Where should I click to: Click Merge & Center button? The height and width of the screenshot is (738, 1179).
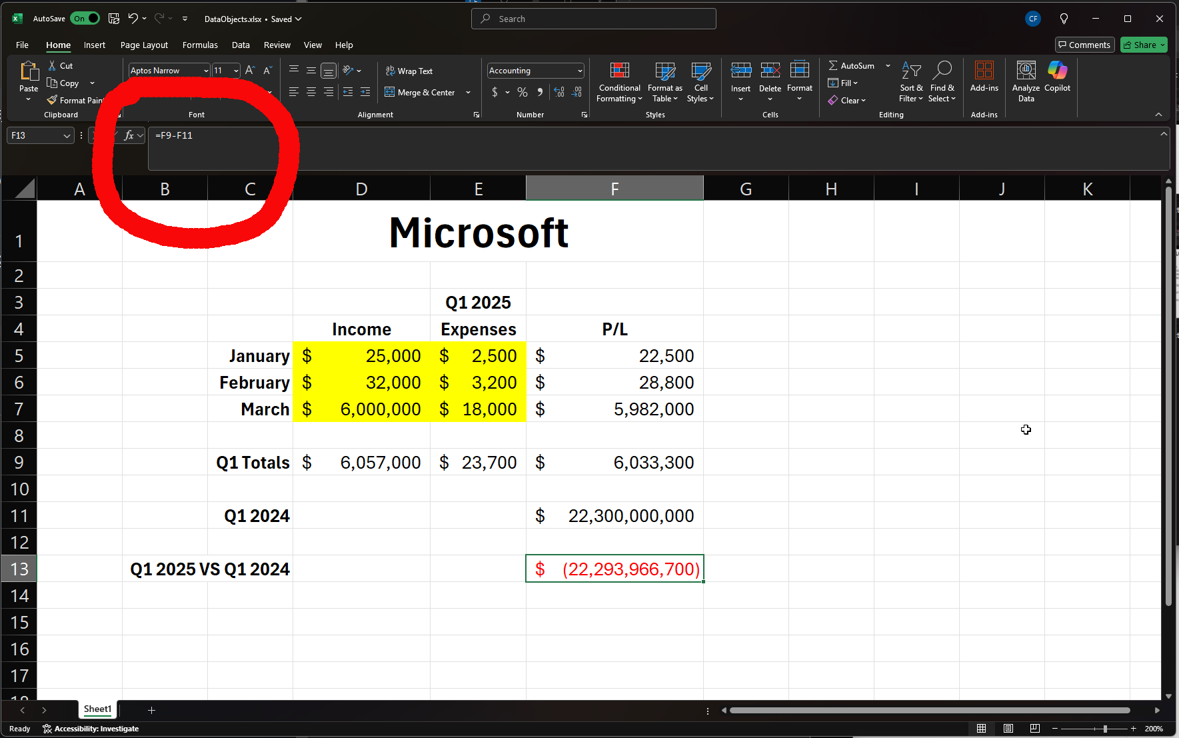[x=420, y=92]
